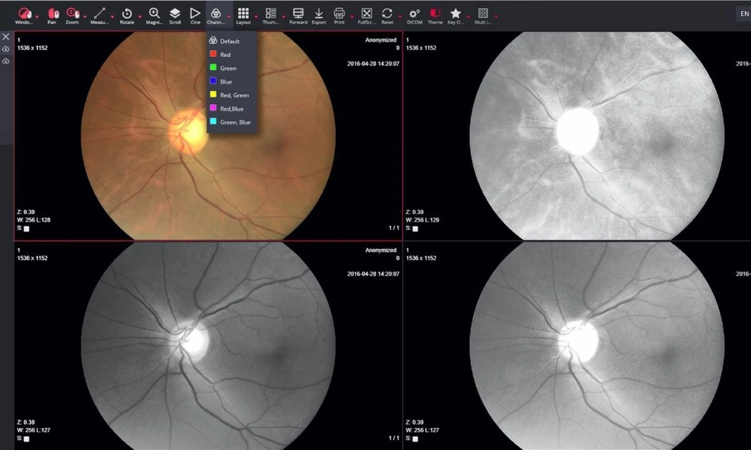Close the side panel with the X icon
This screenshot has width=751, height=450.
(6, 36)
